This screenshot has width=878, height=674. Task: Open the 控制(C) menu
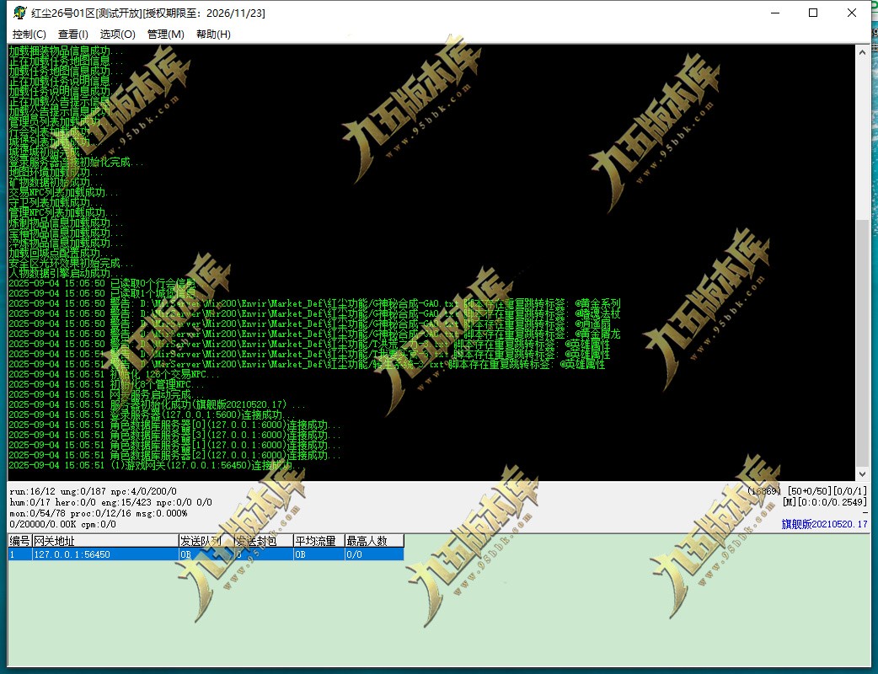(29, 35)
